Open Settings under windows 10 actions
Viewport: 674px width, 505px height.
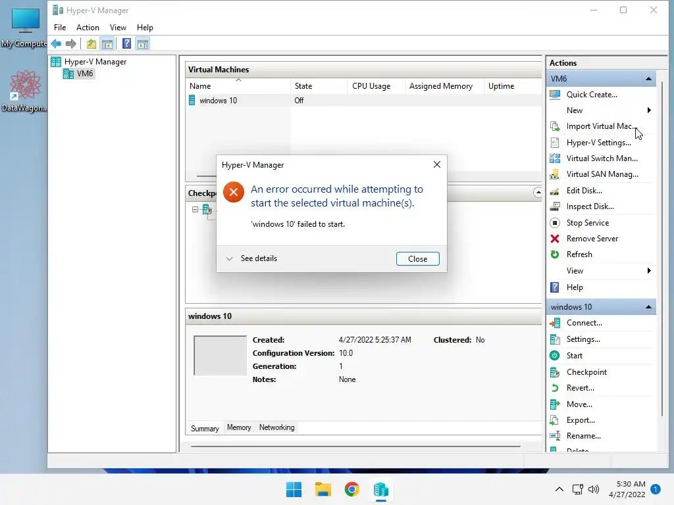[583, 339]
